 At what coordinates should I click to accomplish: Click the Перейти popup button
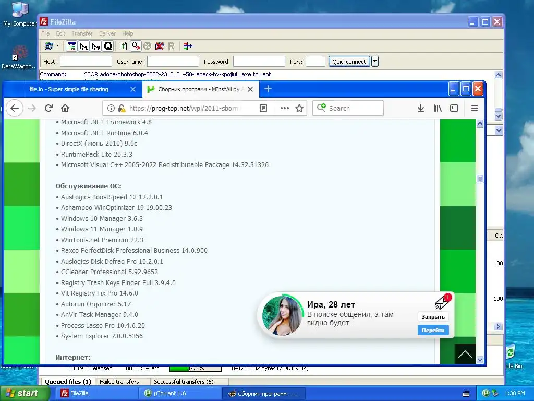pos(433,330)
